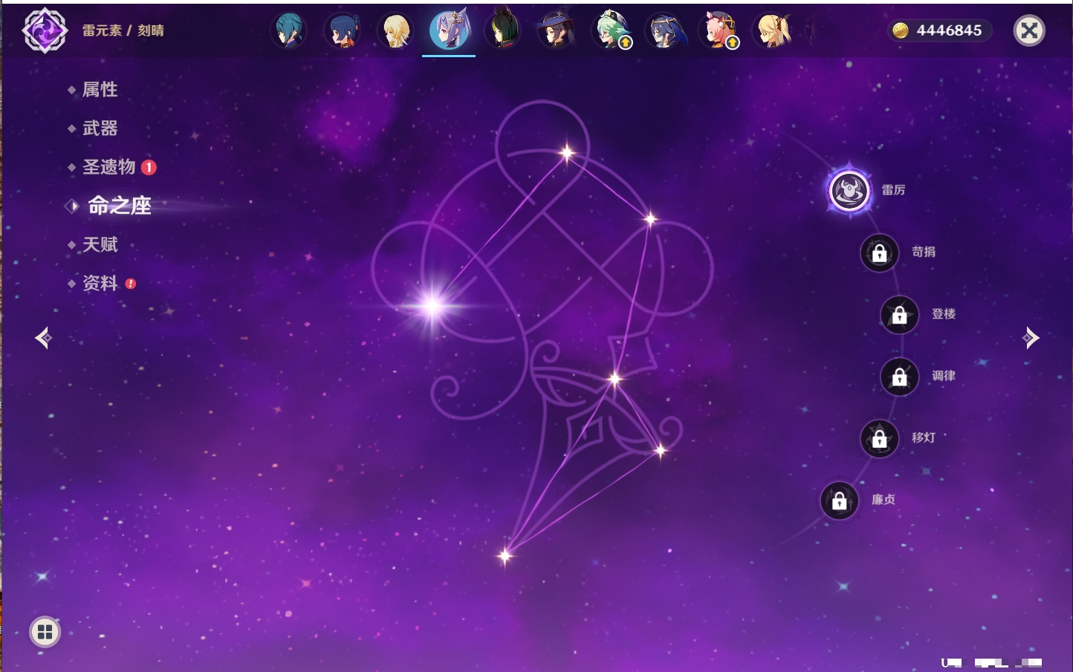1073x672 pixels.
Task: Open the 圣遗物 artifacts tab
Action: 108,167
